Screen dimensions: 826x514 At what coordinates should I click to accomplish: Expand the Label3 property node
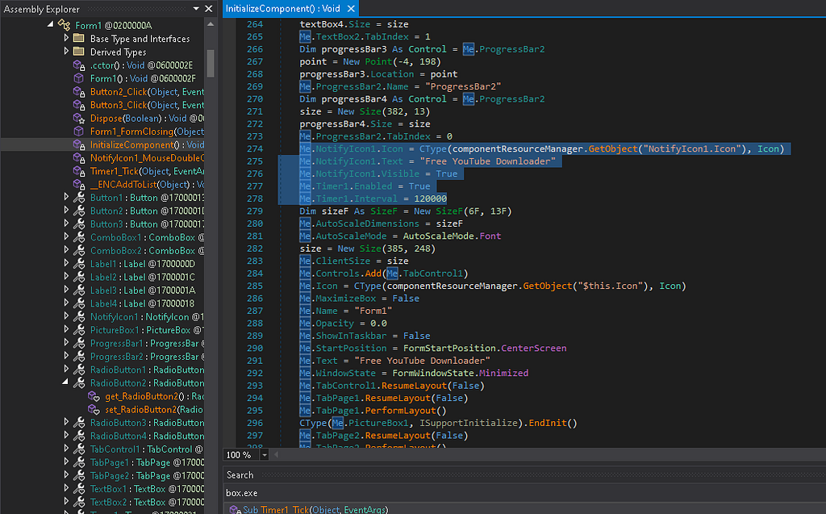[x=66, y=290]
